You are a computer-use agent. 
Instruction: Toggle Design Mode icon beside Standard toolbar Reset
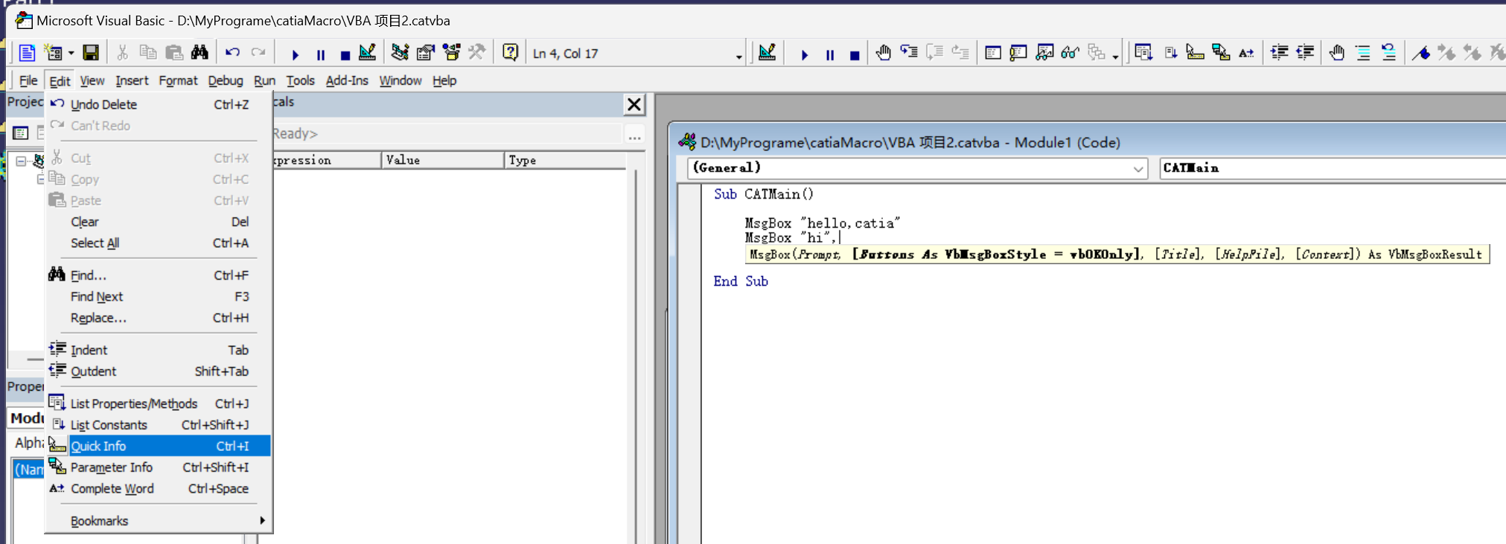tap(368, 53)
